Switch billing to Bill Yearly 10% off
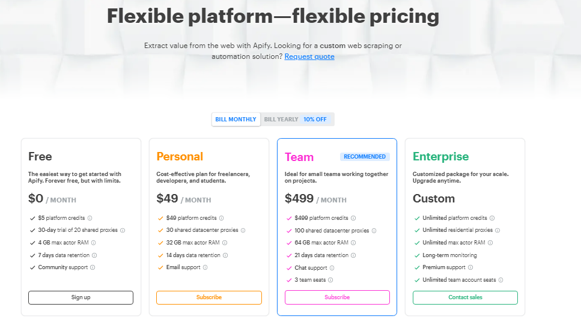This screenshot has height=319, width=581. (297, 120)
